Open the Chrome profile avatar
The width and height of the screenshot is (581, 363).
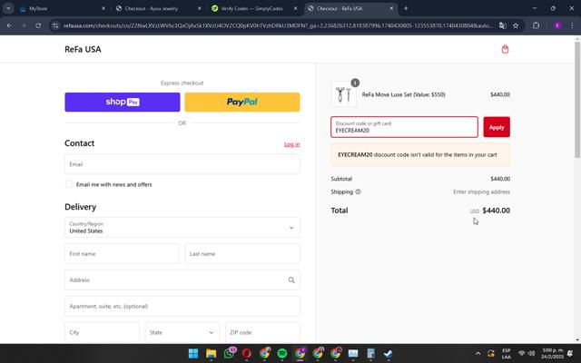tap(557, 25)
